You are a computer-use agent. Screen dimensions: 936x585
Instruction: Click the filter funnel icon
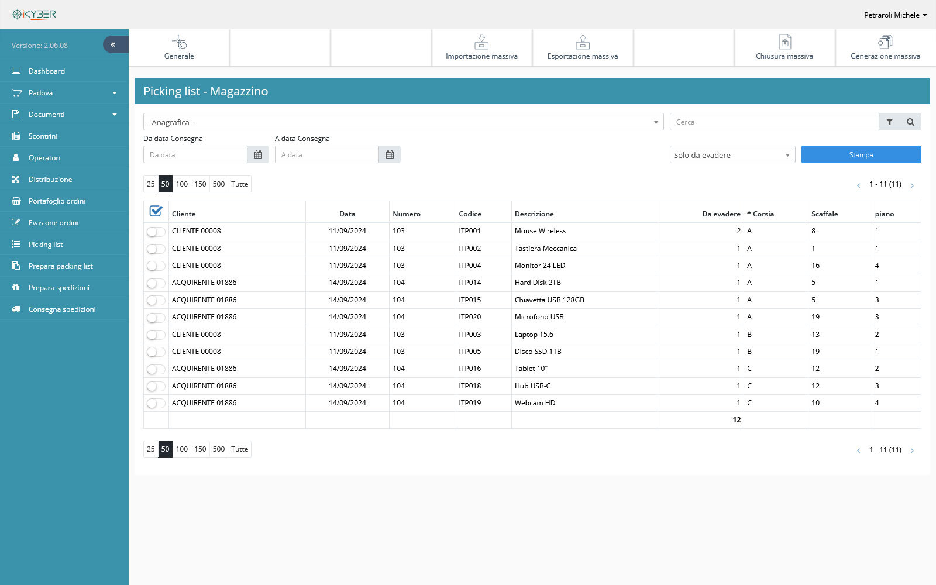(x=889, y=122)
